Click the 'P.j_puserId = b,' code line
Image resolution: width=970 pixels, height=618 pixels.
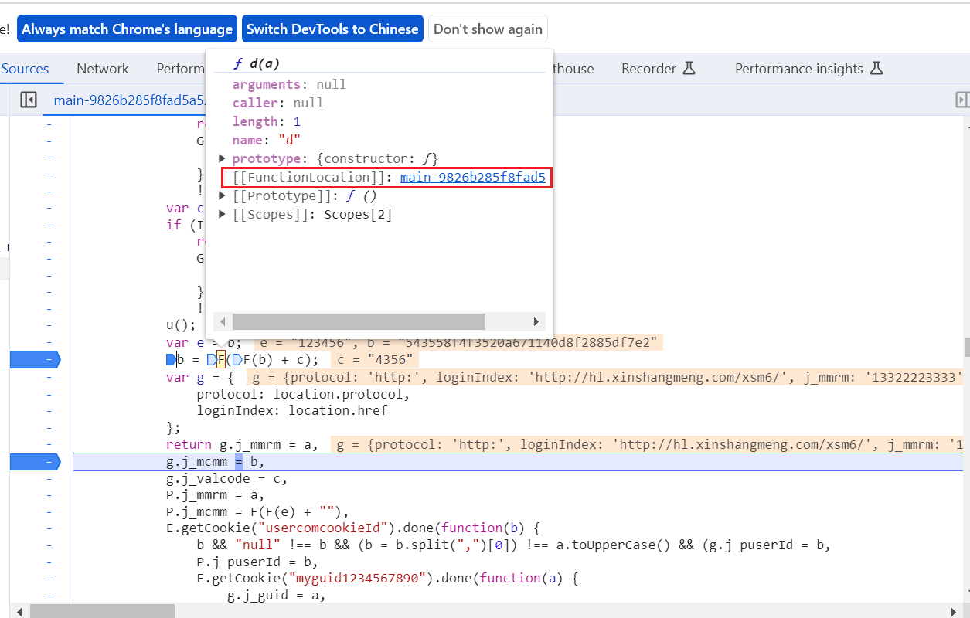pos(257,562)
